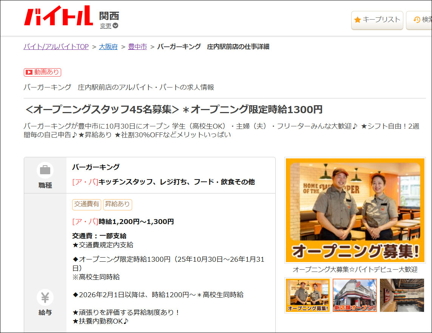432x333 pixels.
Task: Open the 豊中市 breadcrumb link
Action: point(137,47)
